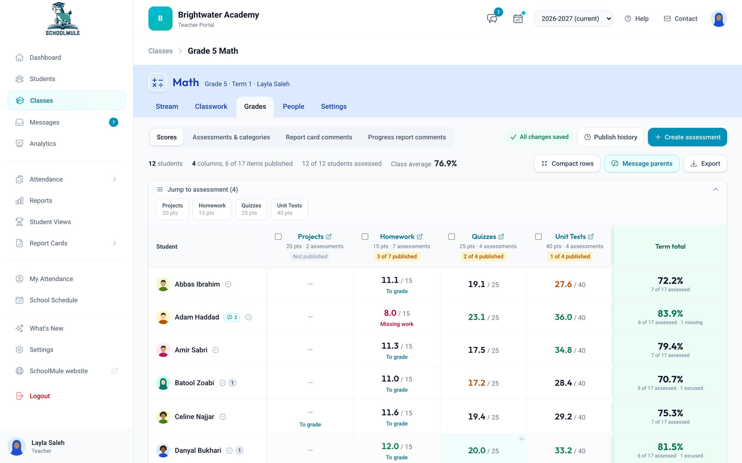742x463 pixels.
Task: Open Adam Haddad's Homework score cell
Action: coord(397,317)
